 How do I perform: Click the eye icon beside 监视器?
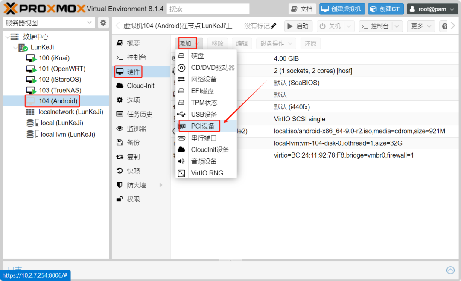click(120, 129)
